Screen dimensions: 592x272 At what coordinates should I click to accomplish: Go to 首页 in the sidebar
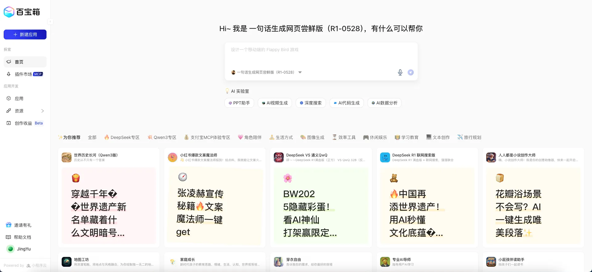(x=25, y=62)
